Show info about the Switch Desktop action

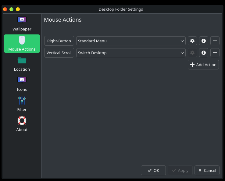(x=203, y=53)
